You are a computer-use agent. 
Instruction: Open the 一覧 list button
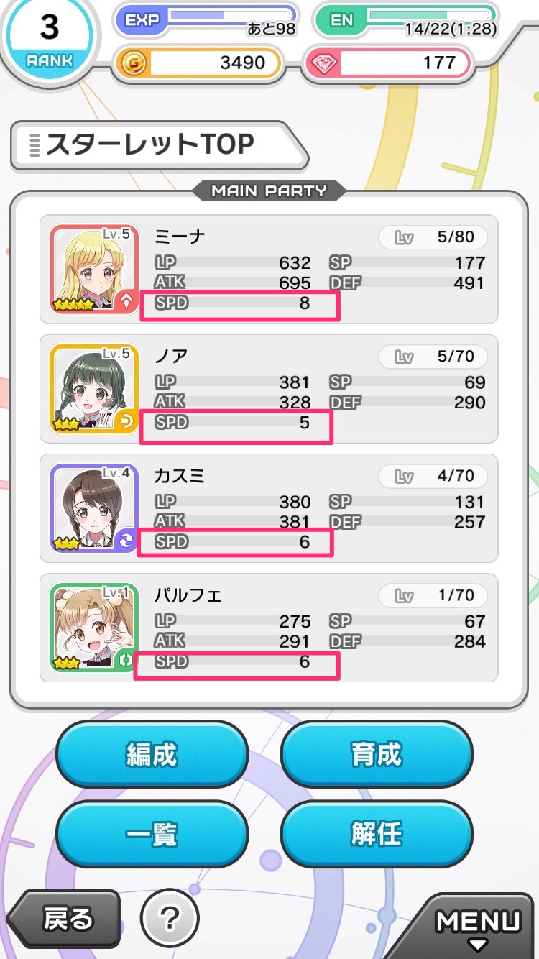click(152, 835)
